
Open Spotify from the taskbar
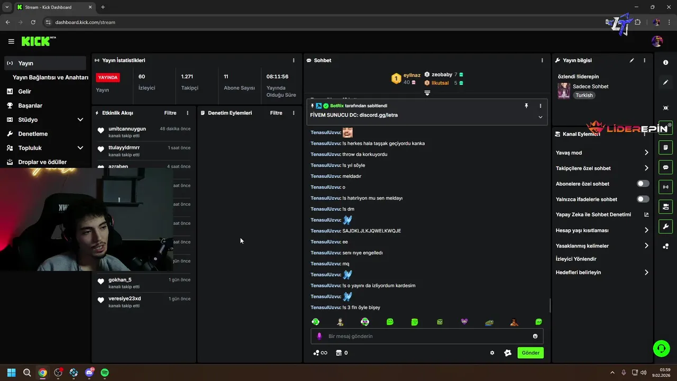click(105, 373)
